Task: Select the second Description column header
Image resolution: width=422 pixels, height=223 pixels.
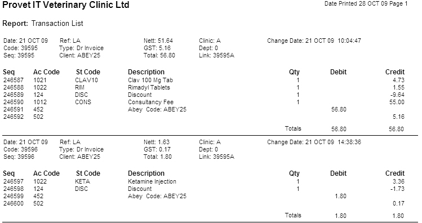Action: tap(146, 173)
